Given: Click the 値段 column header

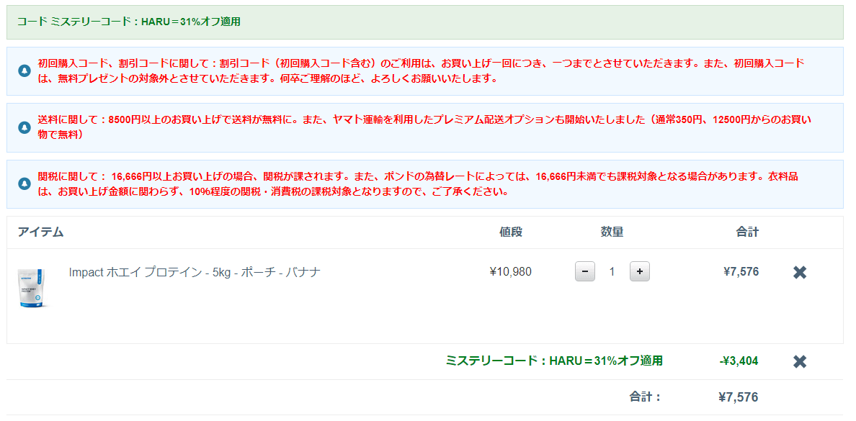Looking at the screenshot, I should 511,232.
